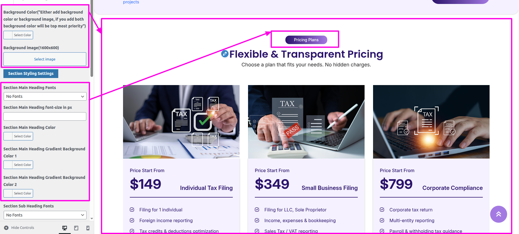The width and height of the screenshot is (519, 234).
Task: Open the Section Styling Settings tab
Action: tap(31, 73)
